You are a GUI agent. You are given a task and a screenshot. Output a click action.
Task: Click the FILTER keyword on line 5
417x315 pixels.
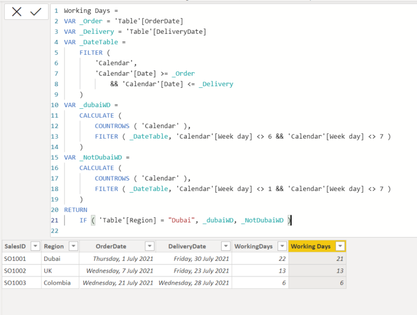pos(91,52)
